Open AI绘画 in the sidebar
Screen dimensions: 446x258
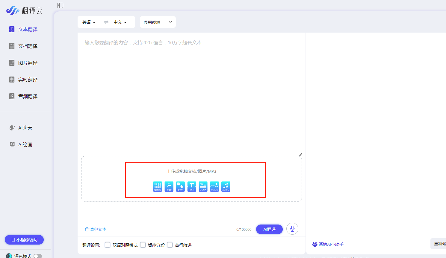(x=21, y=144)
